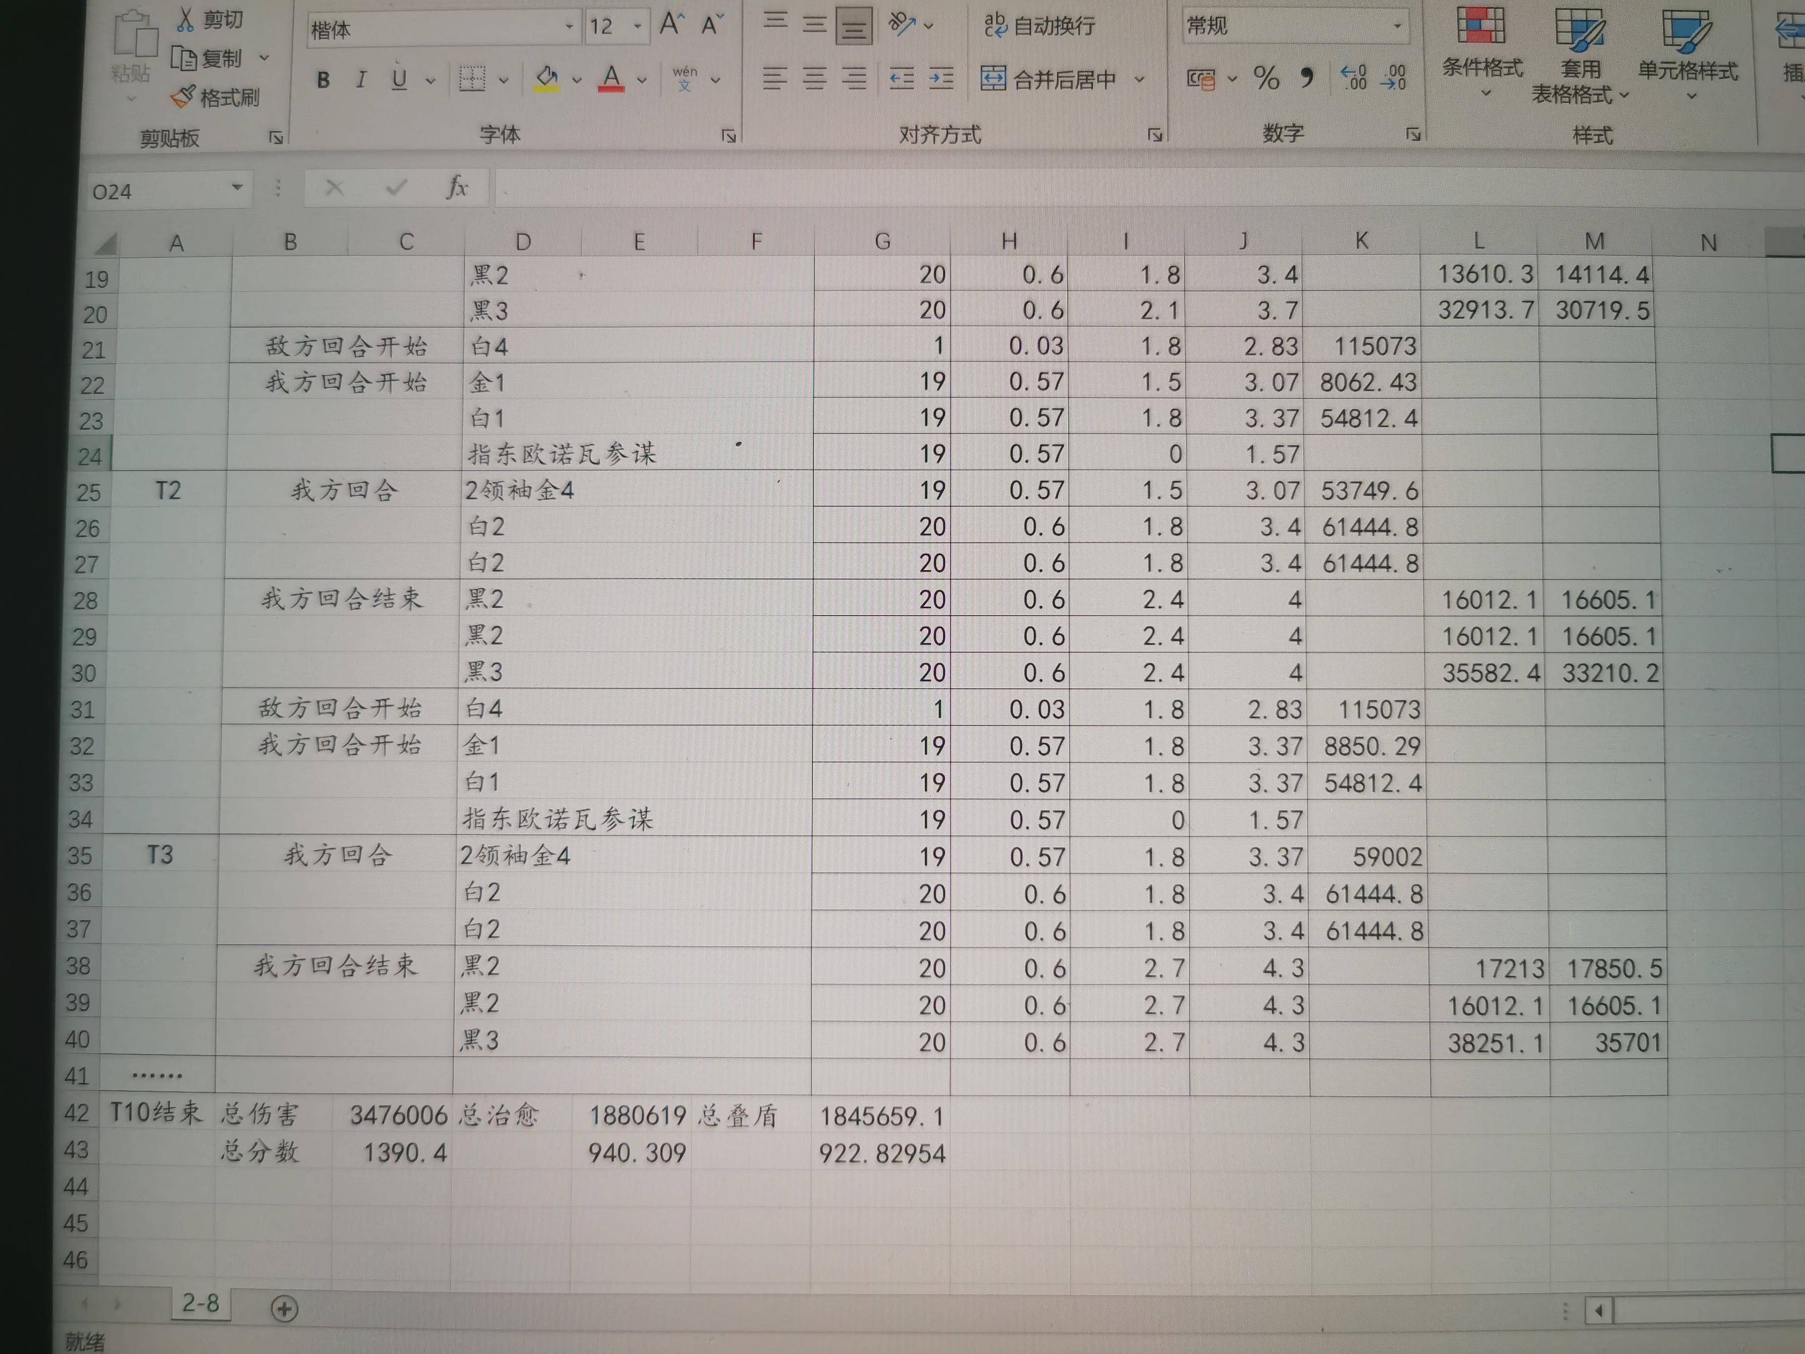Viewport: 1805px width, 1354px height.
Task: Apply the red font color A
Action: [x=611, y=78]
